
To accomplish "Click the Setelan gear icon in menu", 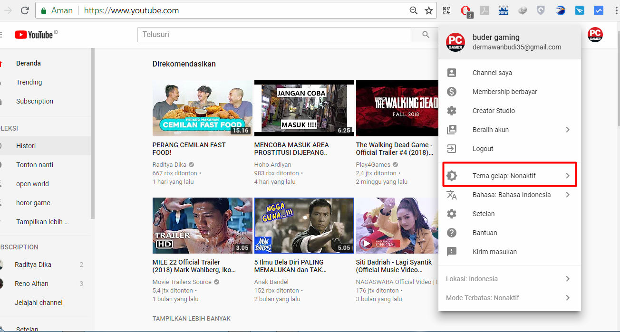I will [452, 214].
